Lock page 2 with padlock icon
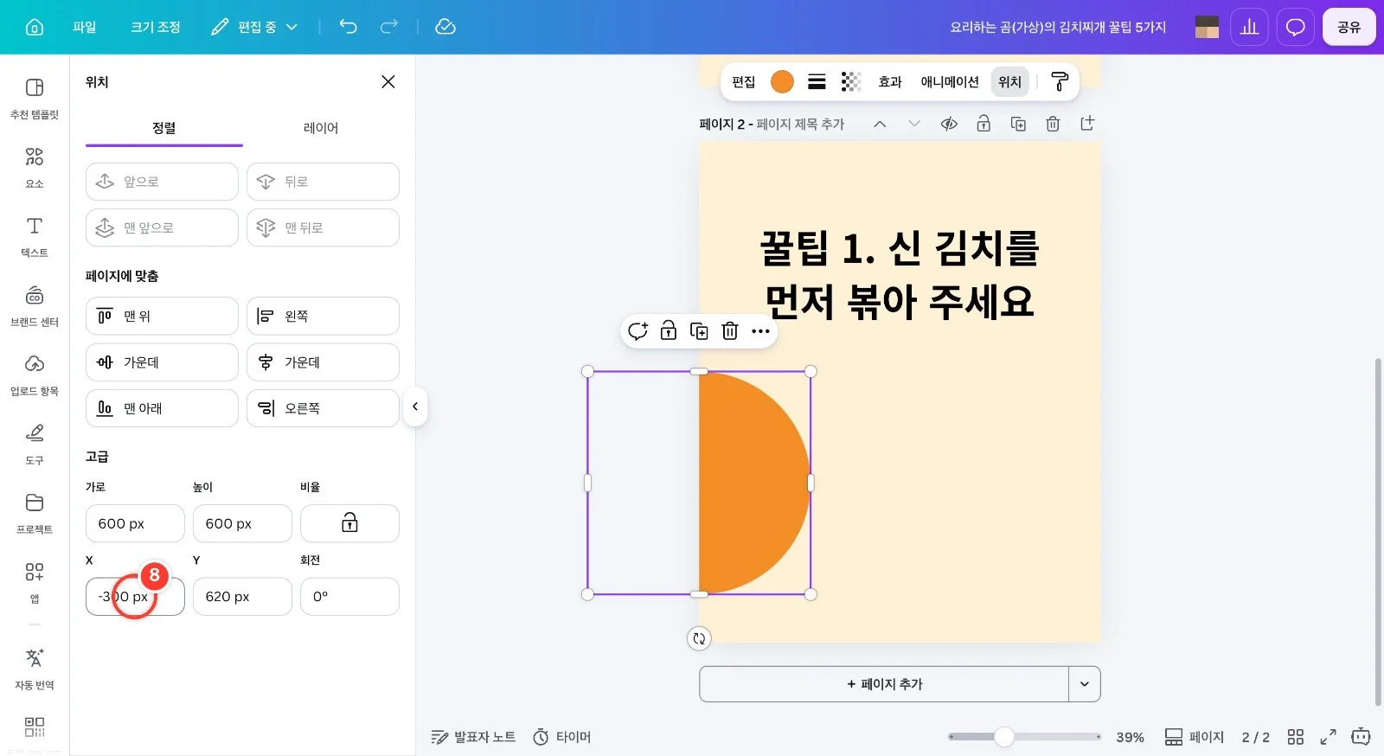 984,124
